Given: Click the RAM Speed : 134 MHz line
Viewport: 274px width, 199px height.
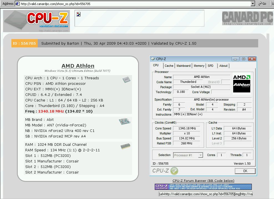Looking at the screenshot, I should [x=62, y=150].
